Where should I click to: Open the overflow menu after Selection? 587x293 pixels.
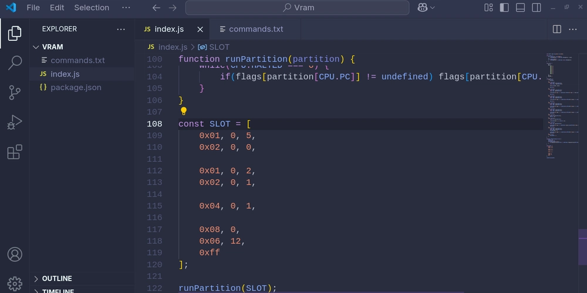[126, 8]
